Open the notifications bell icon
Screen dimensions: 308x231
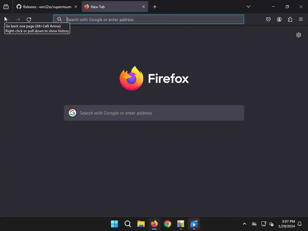click(x=300, y=224)
